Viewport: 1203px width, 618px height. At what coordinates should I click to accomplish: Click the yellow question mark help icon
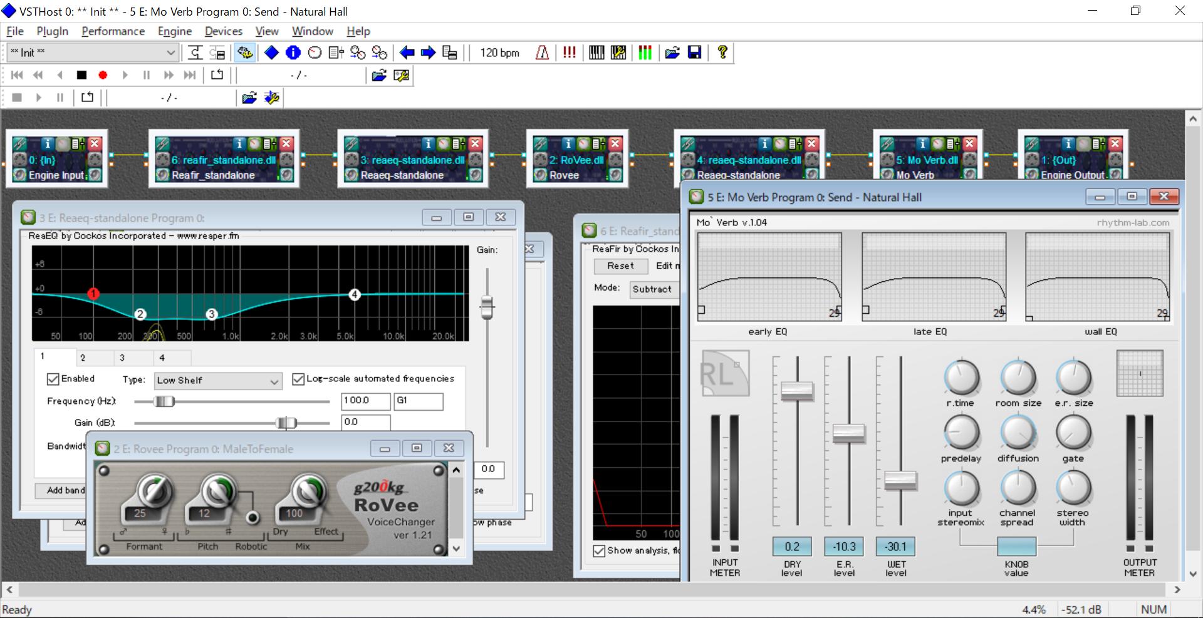click(x=722, y=53)
